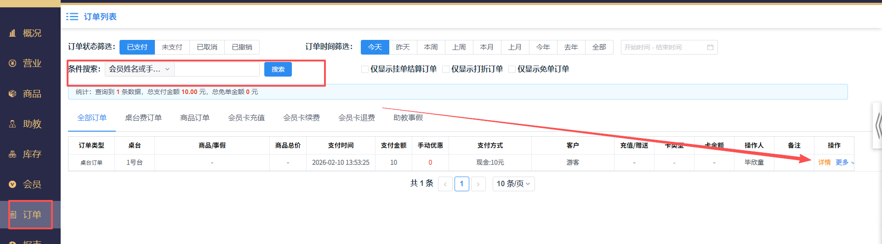Select 已支付 order status filter
Viewport: 882px width, 244px height.
point(137,47)
